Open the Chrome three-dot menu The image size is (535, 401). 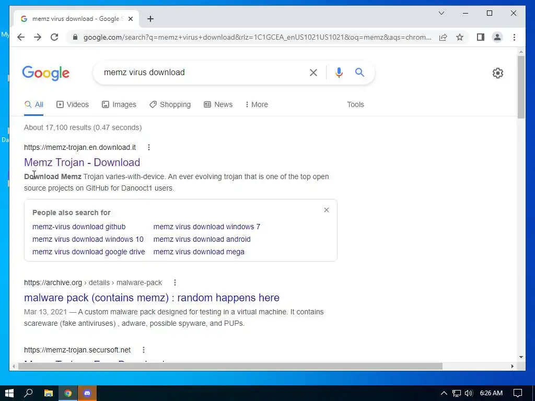click(514, 37)
